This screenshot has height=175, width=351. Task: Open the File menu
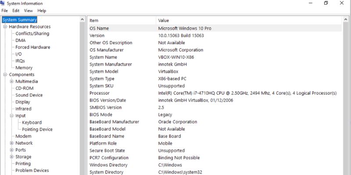(x=5, y=10)
